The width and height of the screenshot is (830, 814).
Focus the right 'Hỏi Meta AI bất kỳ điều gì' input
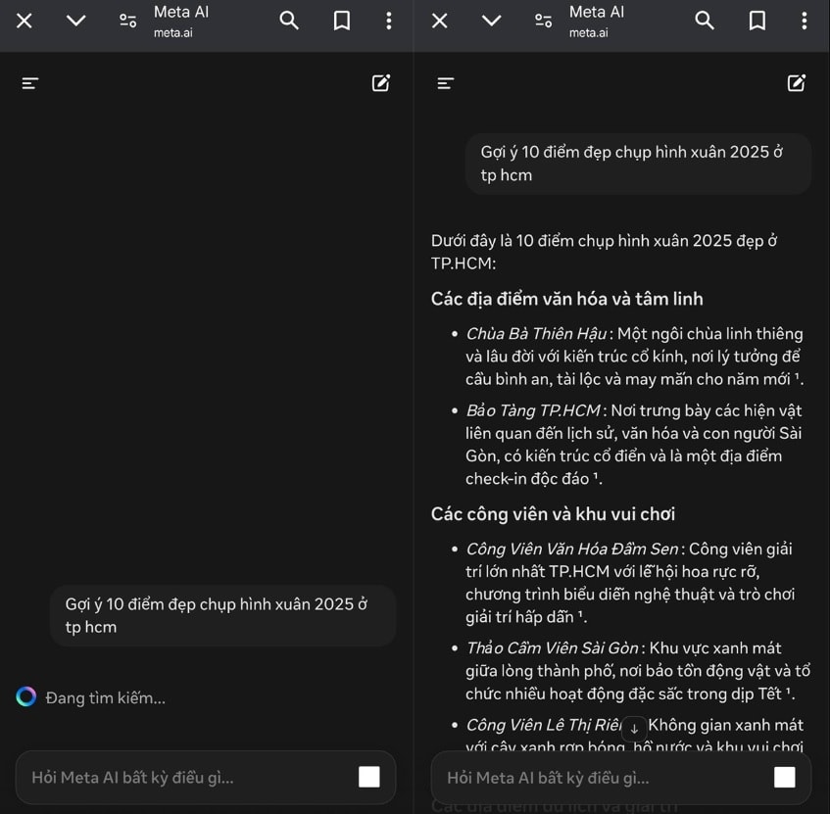[x=621, y=778]
